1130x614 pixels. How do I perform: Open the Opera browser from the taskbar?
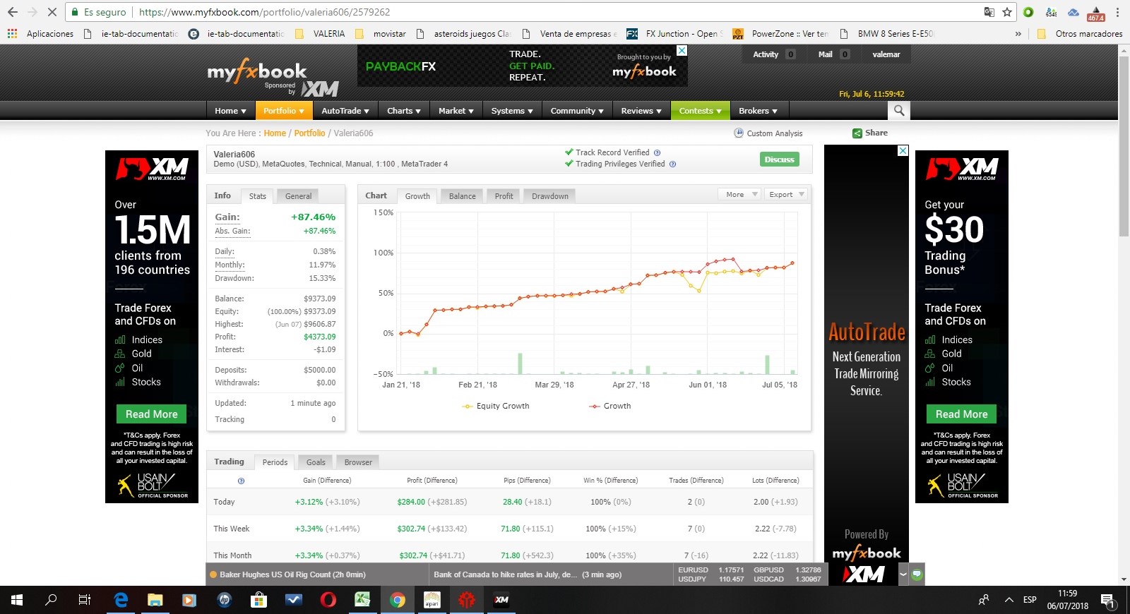click(x=328, y=600)
